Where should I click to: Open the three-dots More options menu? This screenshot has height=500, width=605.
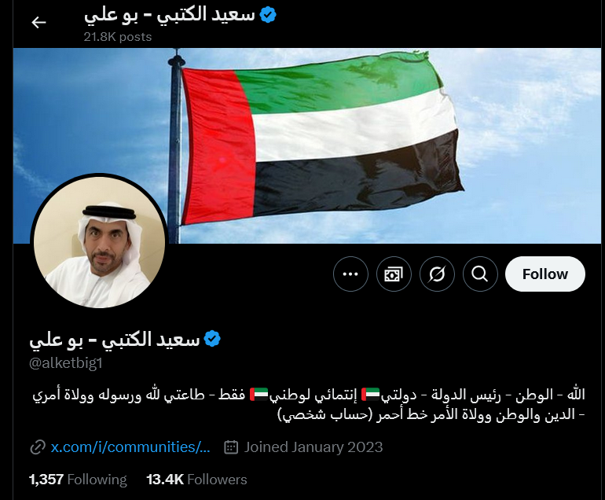350,274
